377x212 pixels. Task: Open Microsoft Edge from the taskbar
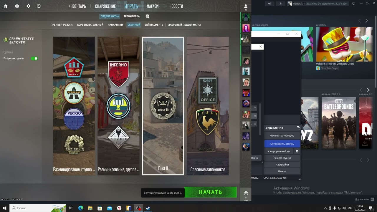click(x=80, y=208)
